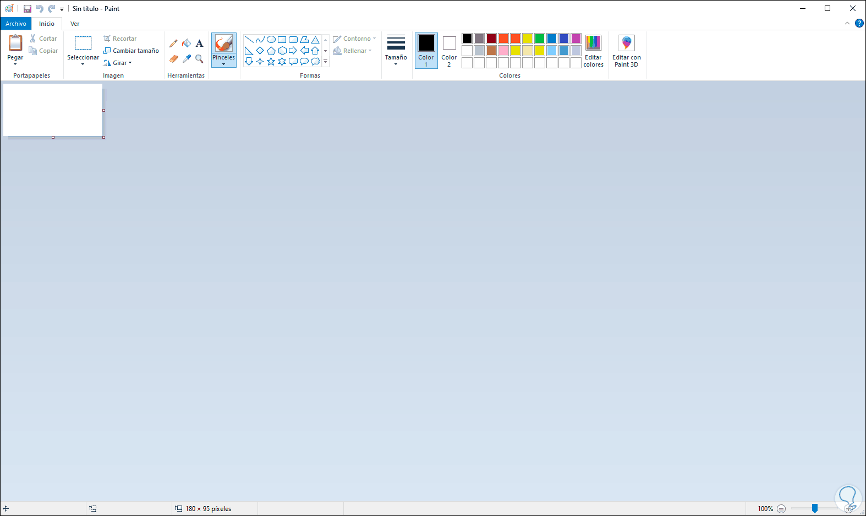The height and width of the screenshot is (516, 866).
Task: Activate the Color 1 selector
Action: (426, 51)
